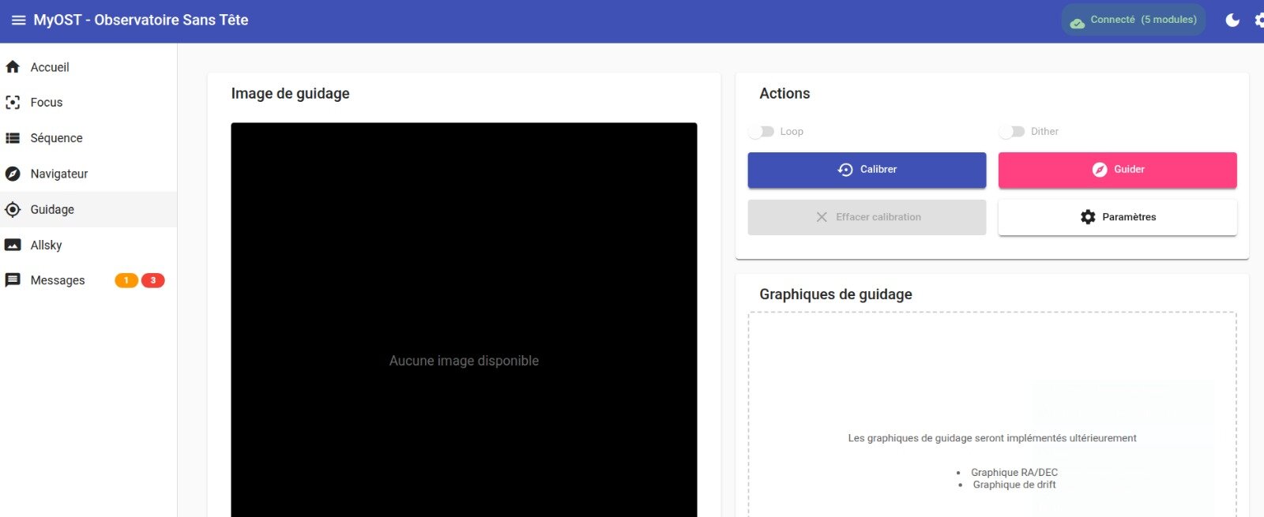
Task: Click the Image de guidage heading
Action: (x=290, y=93)
